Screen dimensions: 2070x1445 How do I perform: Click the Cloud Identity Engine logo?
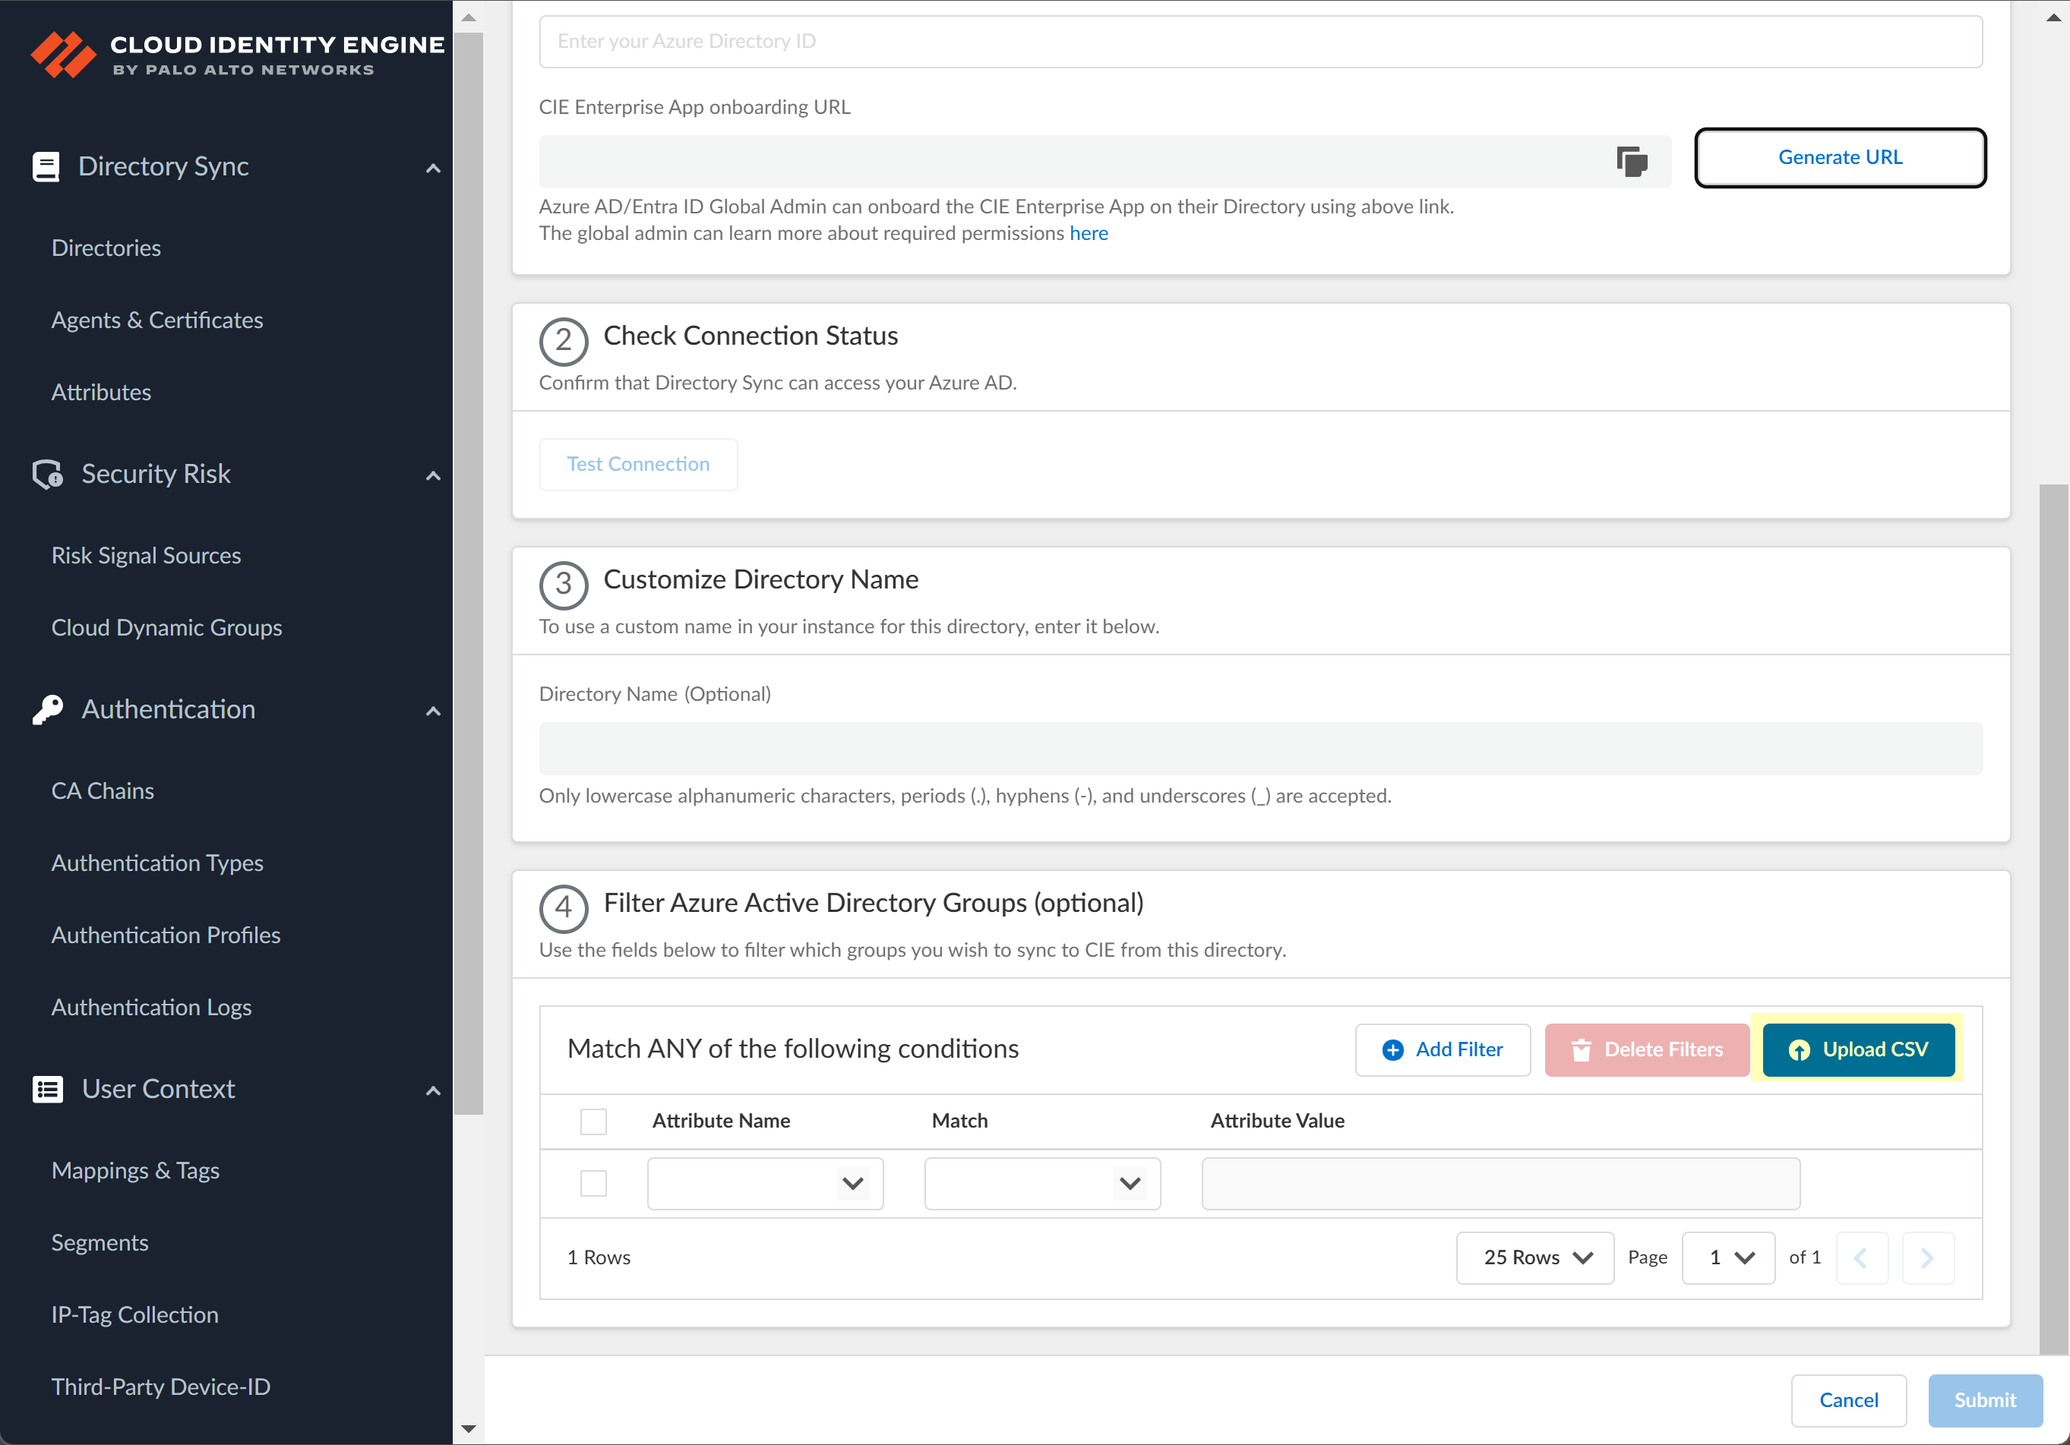(x=63, y=54)
